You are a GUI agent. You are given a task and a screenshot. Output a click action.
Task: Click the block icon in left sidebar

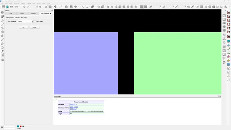[2, 17]
